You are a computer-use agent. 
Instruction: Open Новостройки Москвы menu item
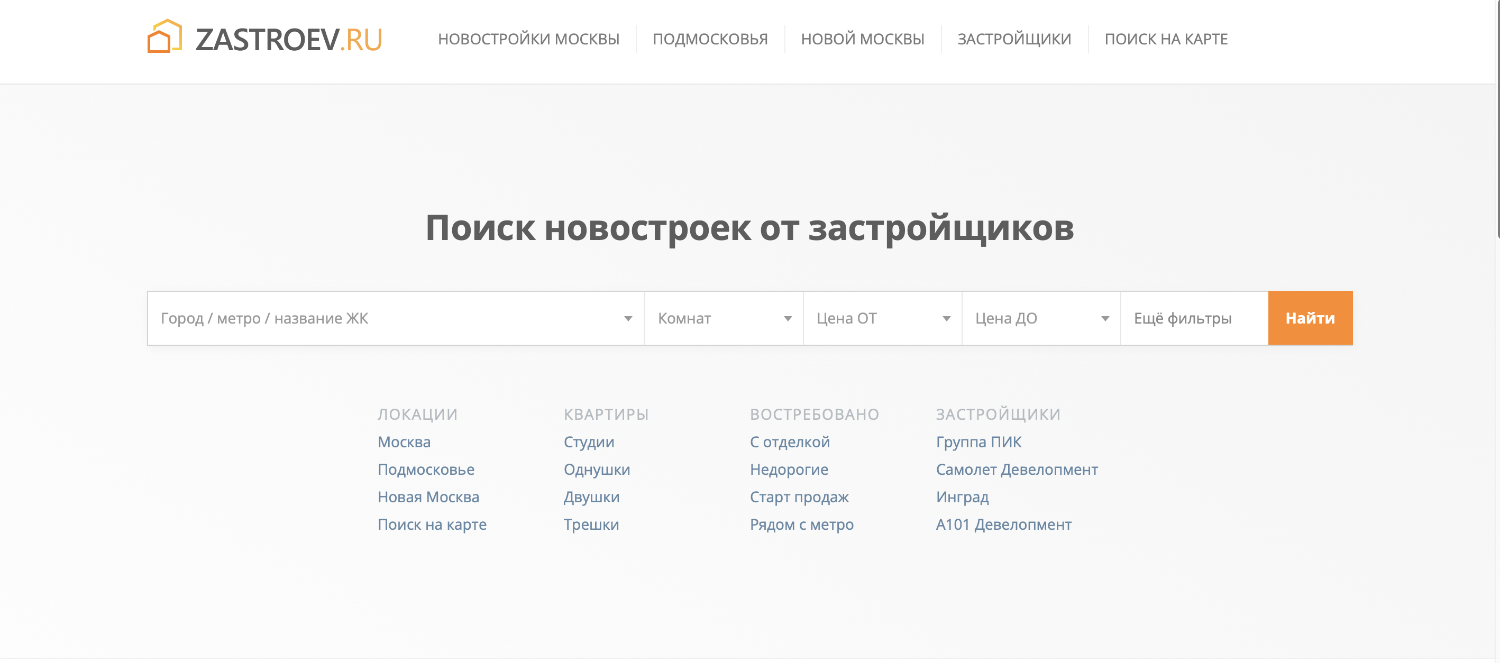pyautogui.click(x=528, y=39)
